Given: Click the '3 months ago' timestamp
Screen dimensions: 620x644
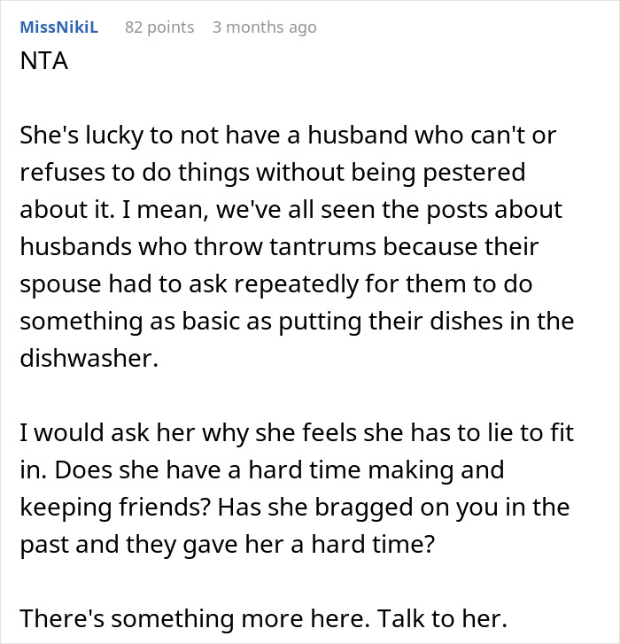Looking at the screenshot, I should [264, 27].
